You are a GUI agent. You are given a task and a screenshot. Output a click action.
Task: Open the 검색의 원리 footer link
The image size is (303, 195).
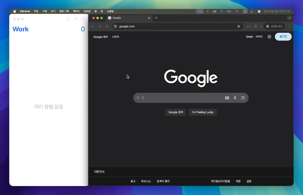[163, 181]
